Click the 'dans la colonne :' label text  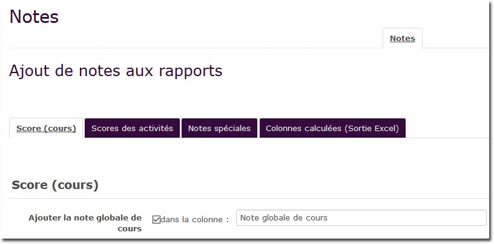(195, 219)
